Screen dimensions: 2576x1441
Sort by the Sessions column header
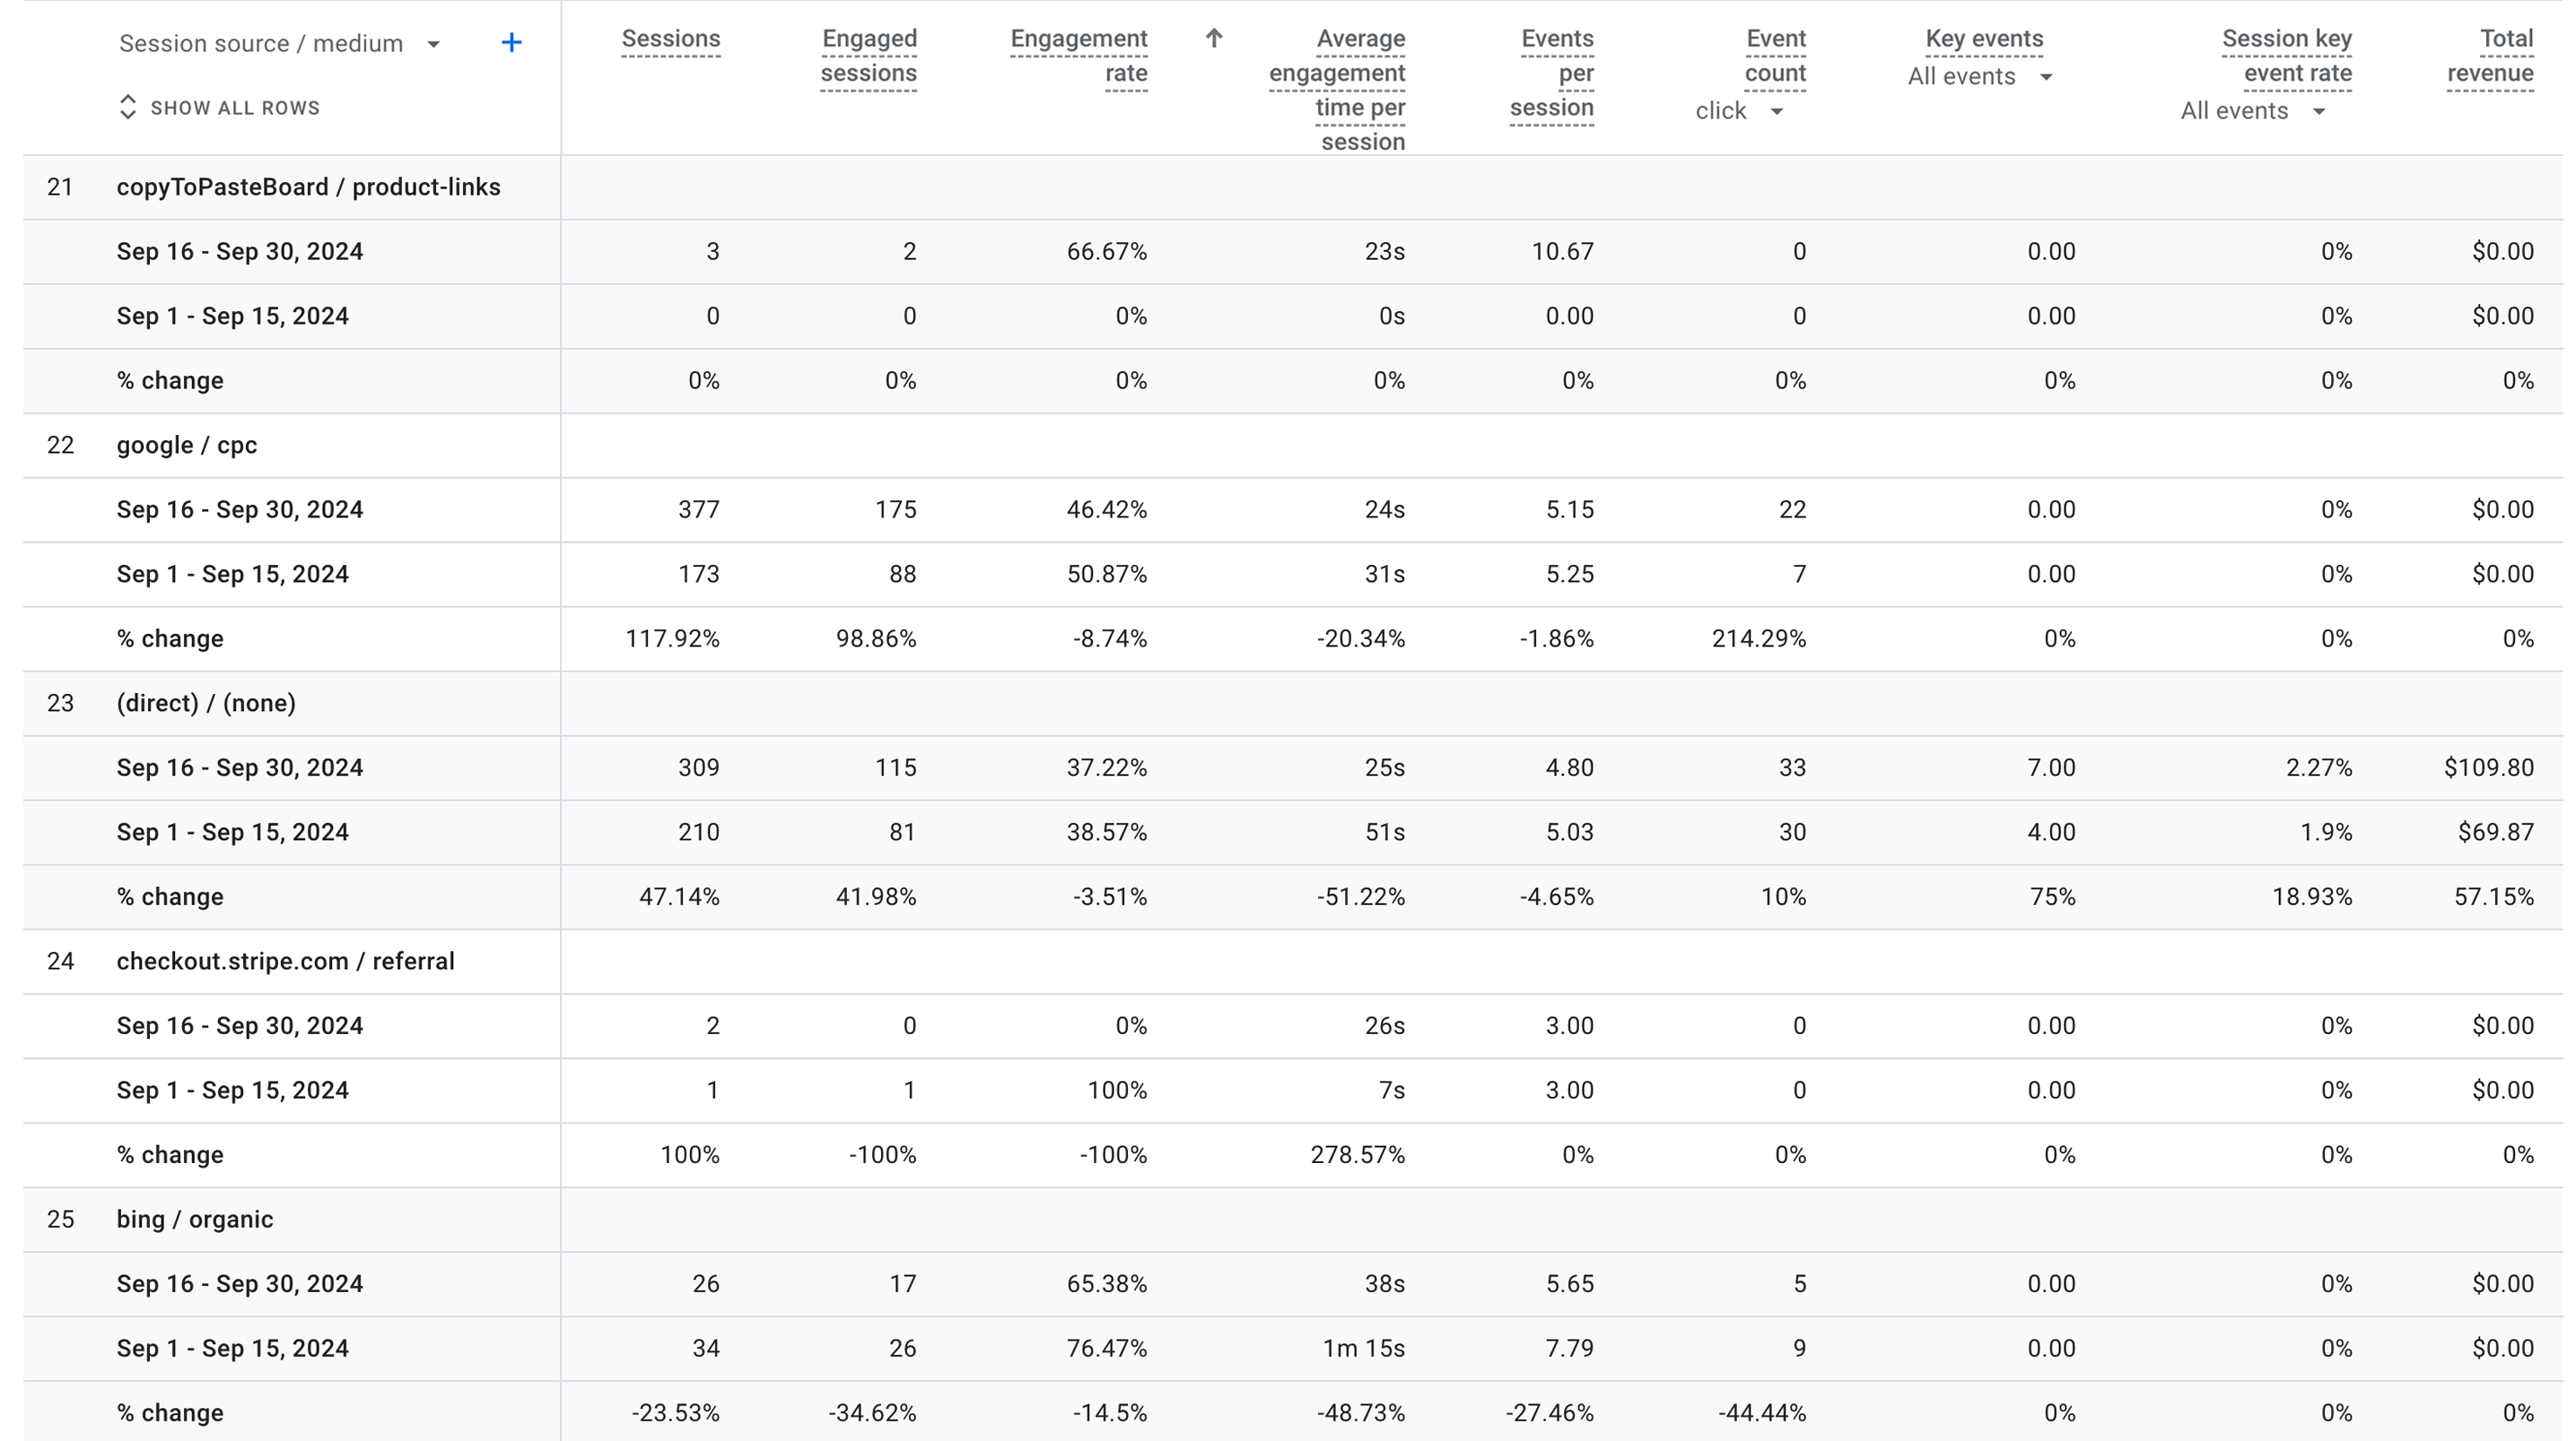pyautogui.click(x=670, y=39)
